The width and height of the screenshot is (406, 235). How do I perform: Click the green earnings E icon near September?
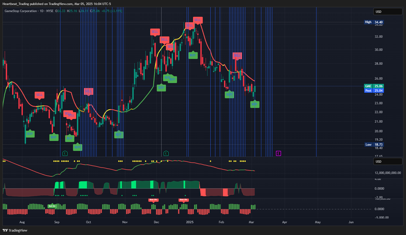[65, 153]
